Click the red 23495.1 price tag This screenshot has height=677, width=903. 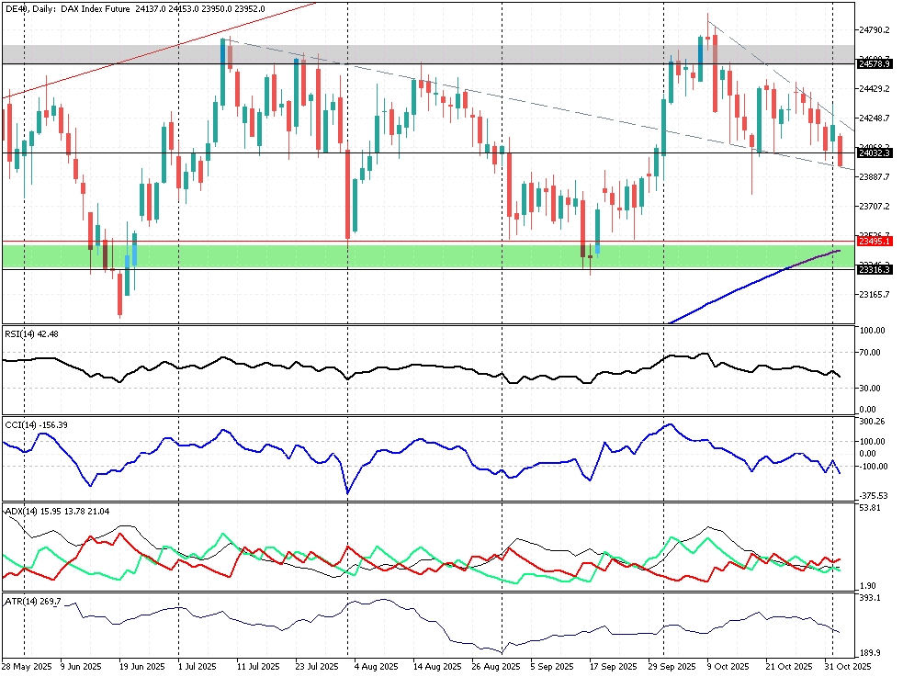(874, 241)
